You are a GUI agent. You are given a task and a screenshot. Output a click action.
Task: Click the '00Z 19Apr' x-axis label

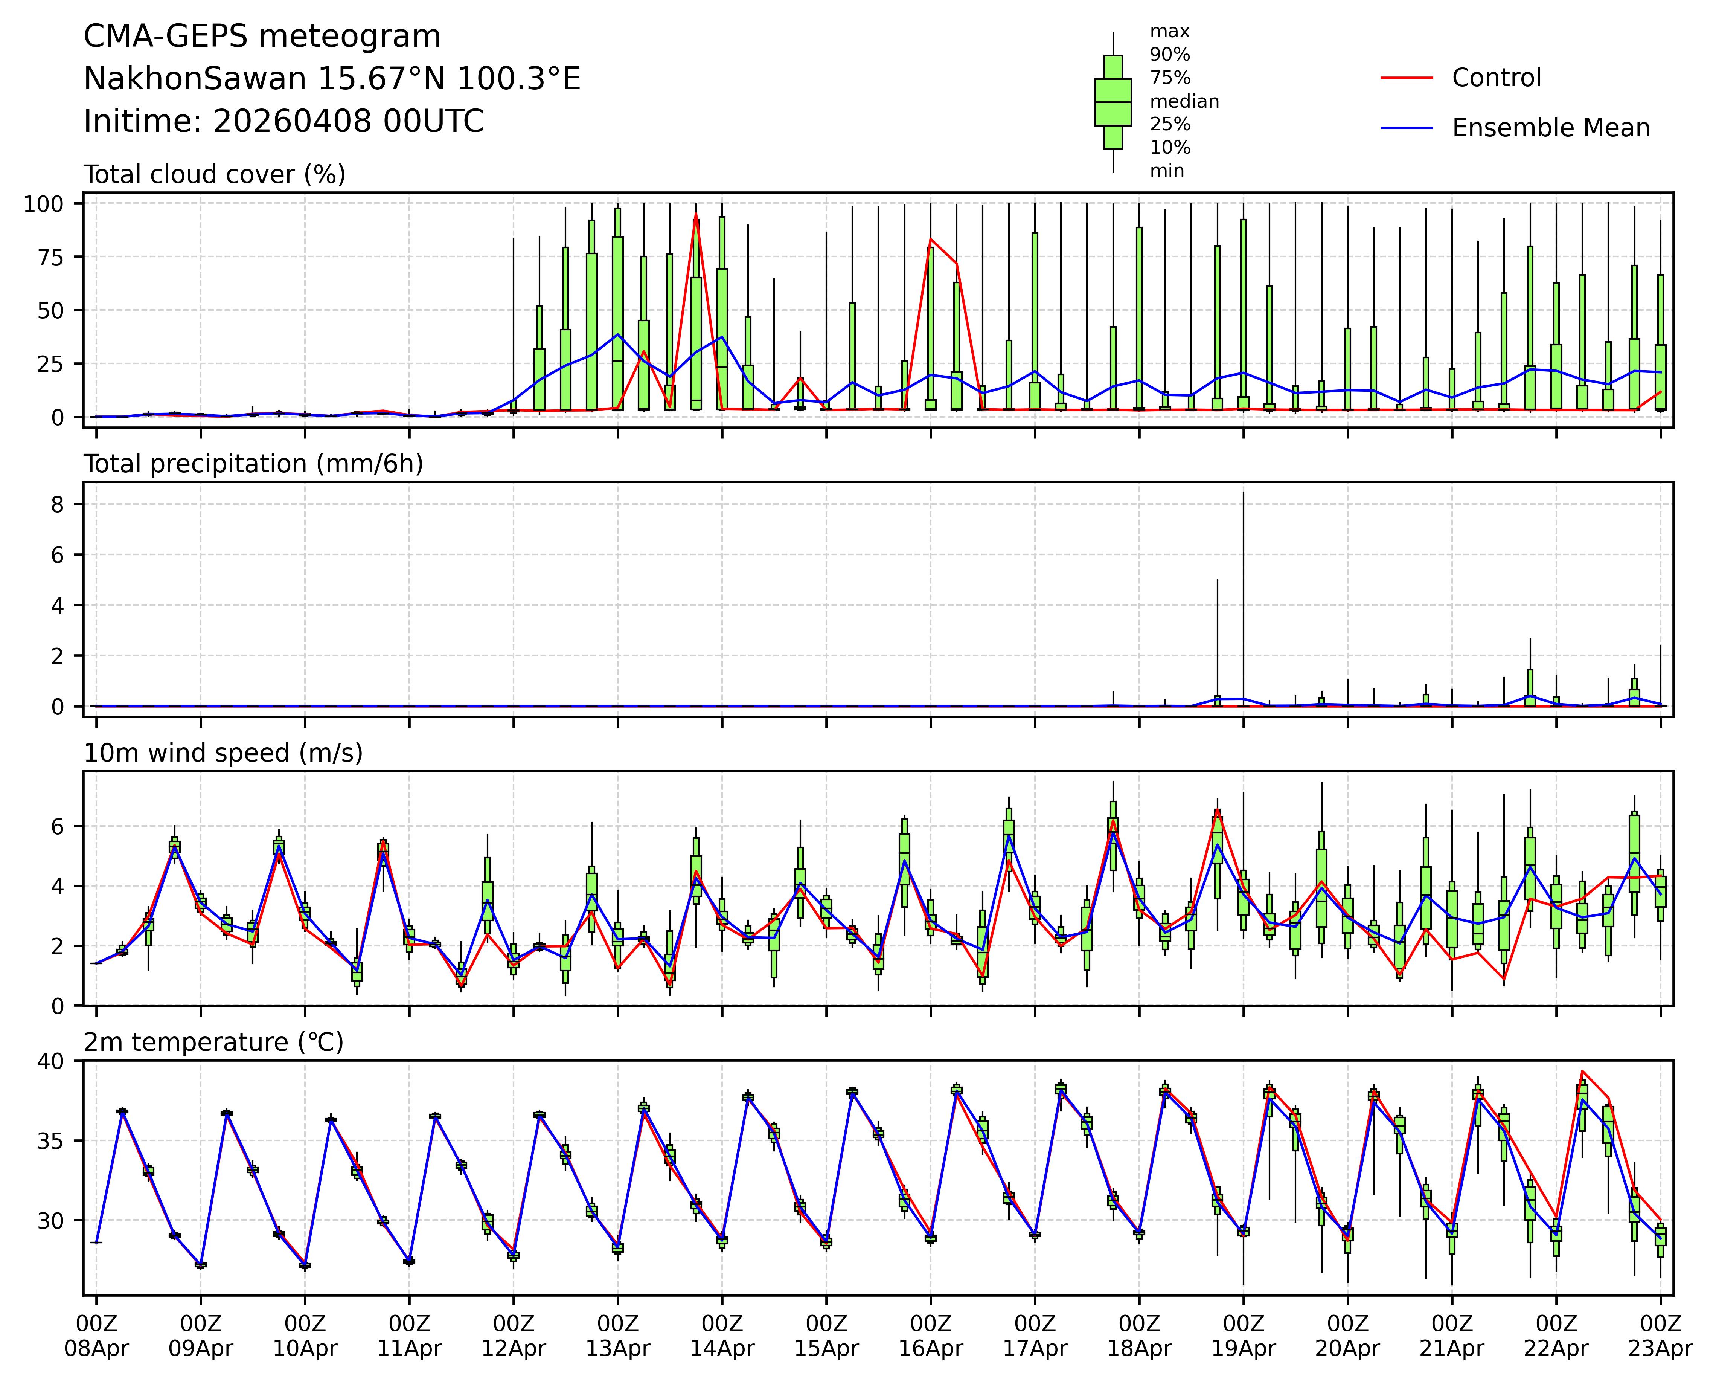coord(1243,1337)
